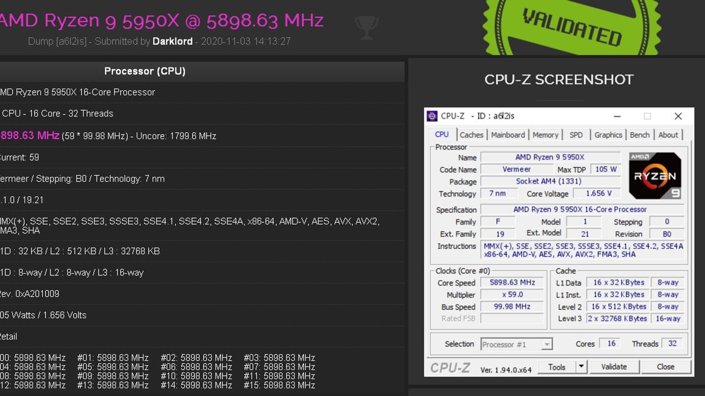Click the Level 2 value 16 x 512 KBytes

click(619, 307)
